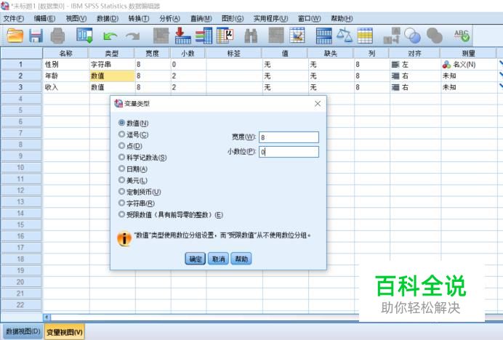Switch to the 数据视图(D) tab
The image size is (503, 340).
pyautogui.click(x=23, y=331)
